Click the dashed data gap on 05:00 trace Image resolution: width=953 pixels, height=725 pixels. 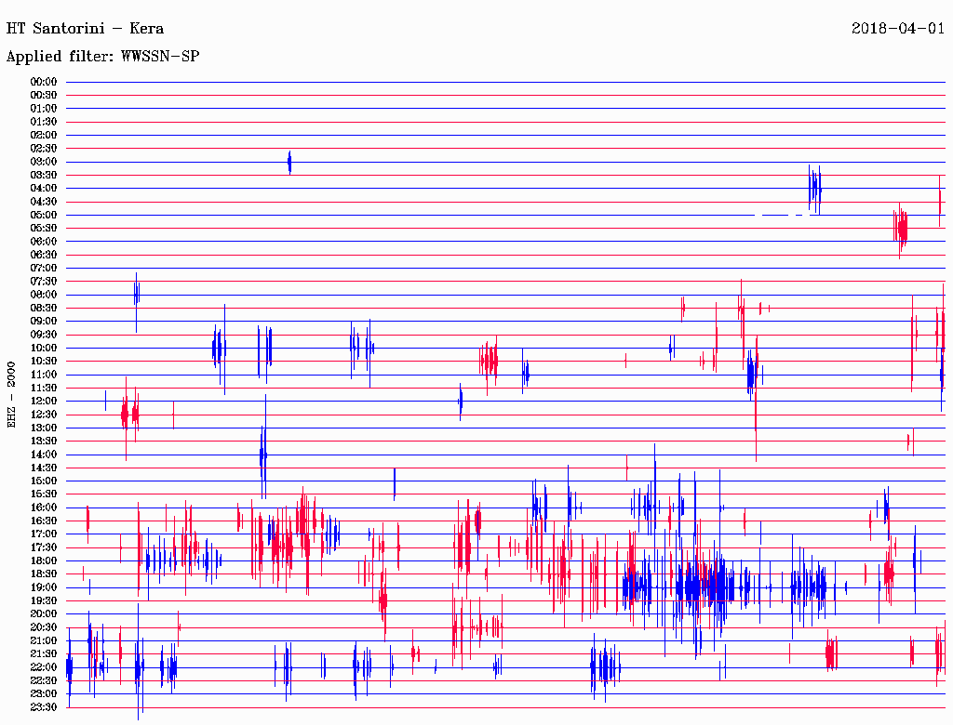[x=778, y=215]
